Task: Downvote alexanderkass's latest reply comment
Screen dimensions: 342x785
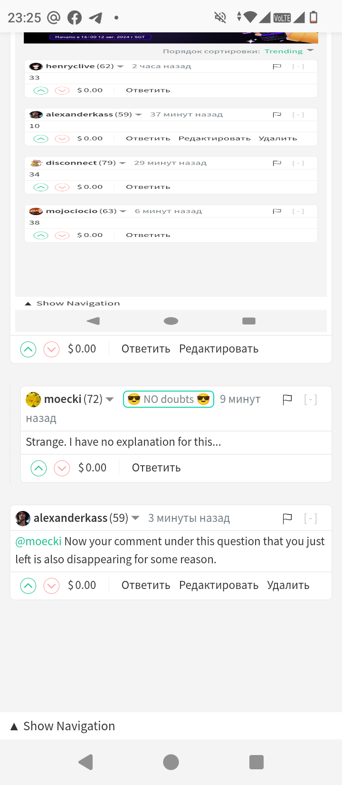Action: coord(51,586)
